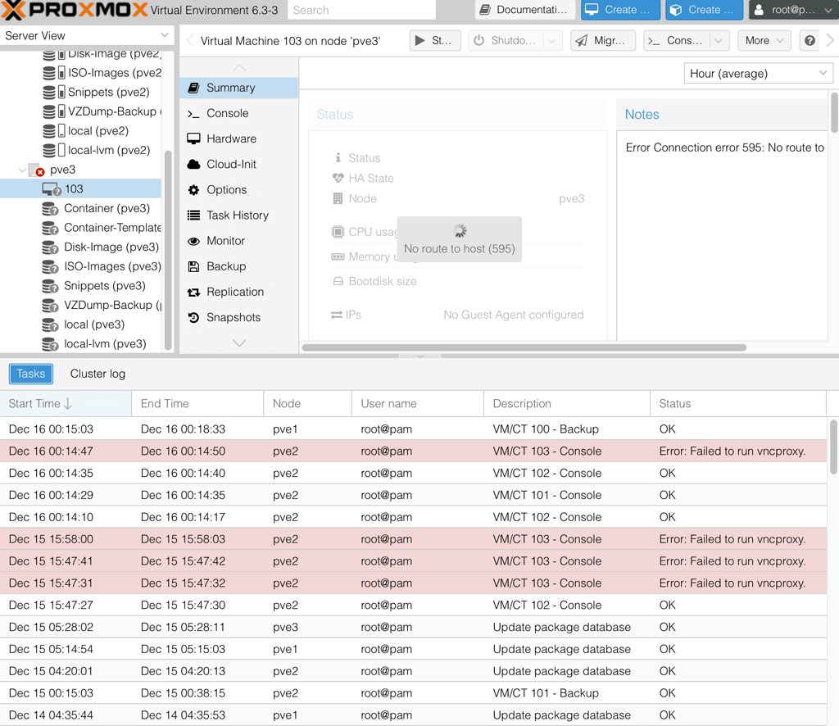Click the Options gear icon
Image resolution: width=839 pixels, height=726 pixels.
[x=193, y=190]
